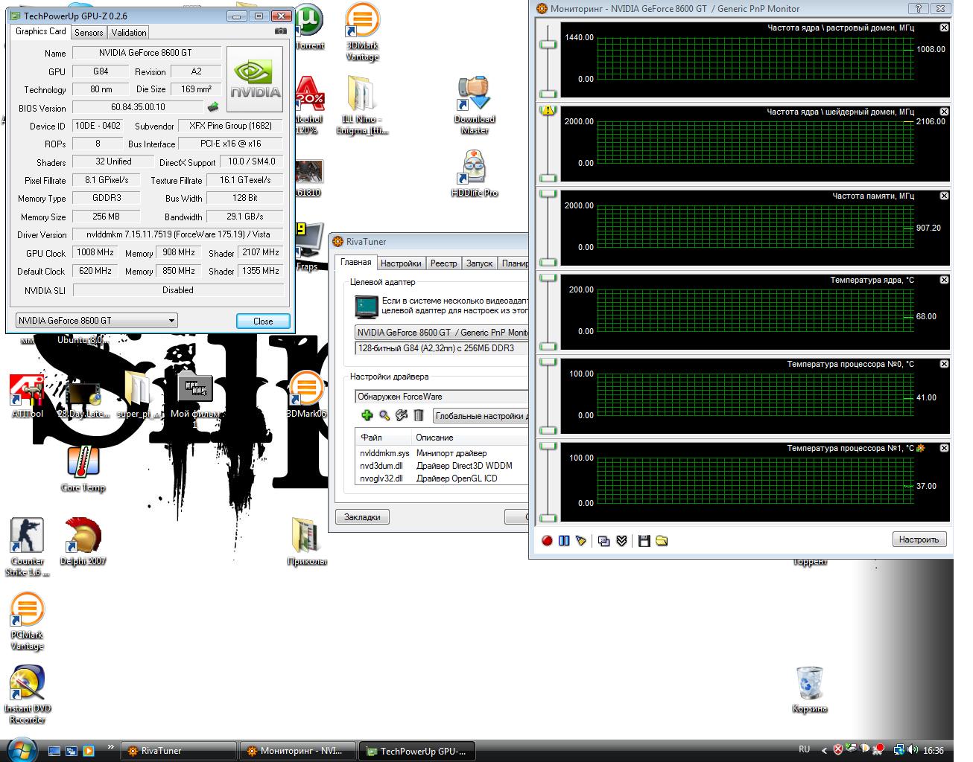
Task: Click the BIOS Version field in GPU-Z
Action: [x=139, y=107]
